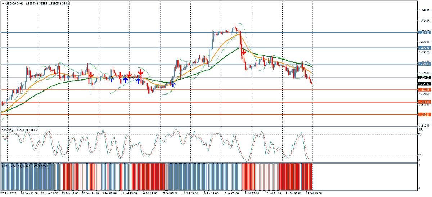Select the orange 1.31838 price level tag
This screenshot has height=197, width=432.
[x=424, y=102]
